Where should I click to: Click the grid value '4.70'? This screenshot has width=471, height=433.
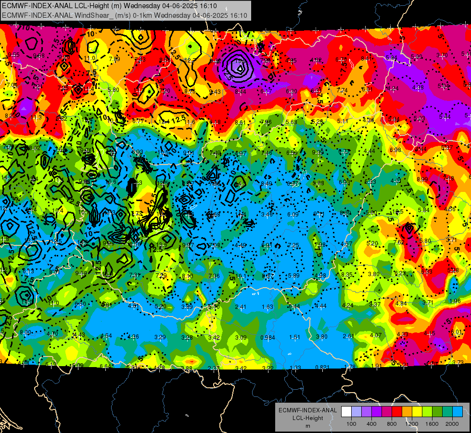point(52,333)
